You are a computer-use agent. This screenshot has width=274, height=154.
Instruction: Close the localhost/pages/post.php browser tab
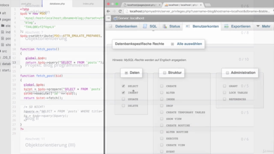click(x=159, y=5)
